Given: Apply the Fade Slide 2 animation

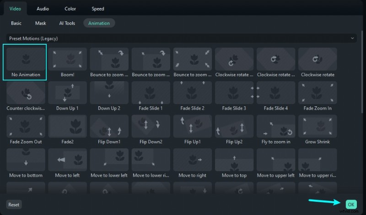Looking at the screenshot, I should tap(192, 96).
